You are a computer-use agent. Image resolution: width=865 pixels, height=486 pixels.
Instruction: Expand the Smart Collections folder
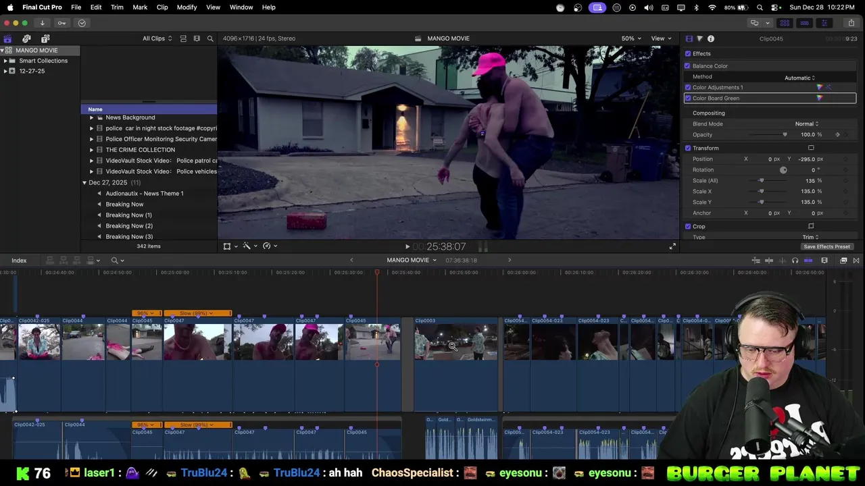(x=5, y=61)
